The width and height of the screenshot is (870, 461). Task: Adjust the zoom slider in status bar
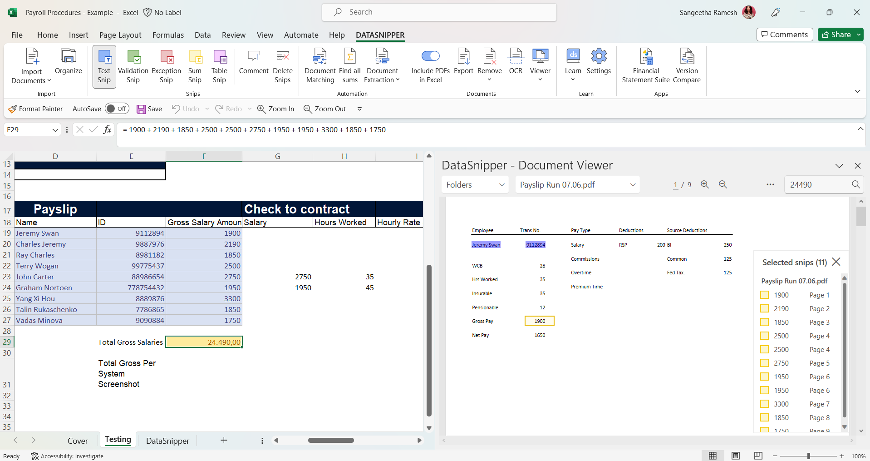click(809, 456)
